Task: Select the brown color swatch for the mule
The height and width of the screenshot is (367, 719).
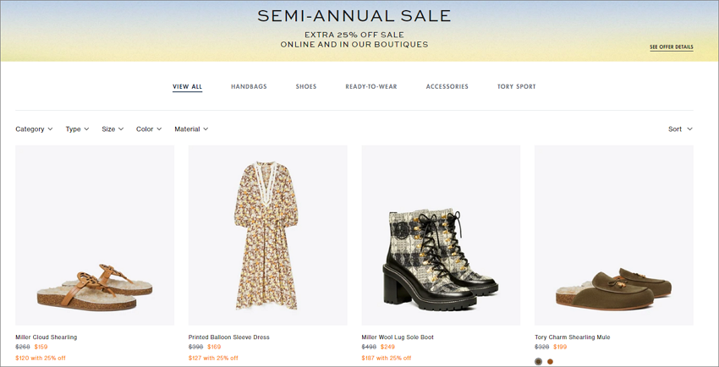Action: tap(551, 361)
